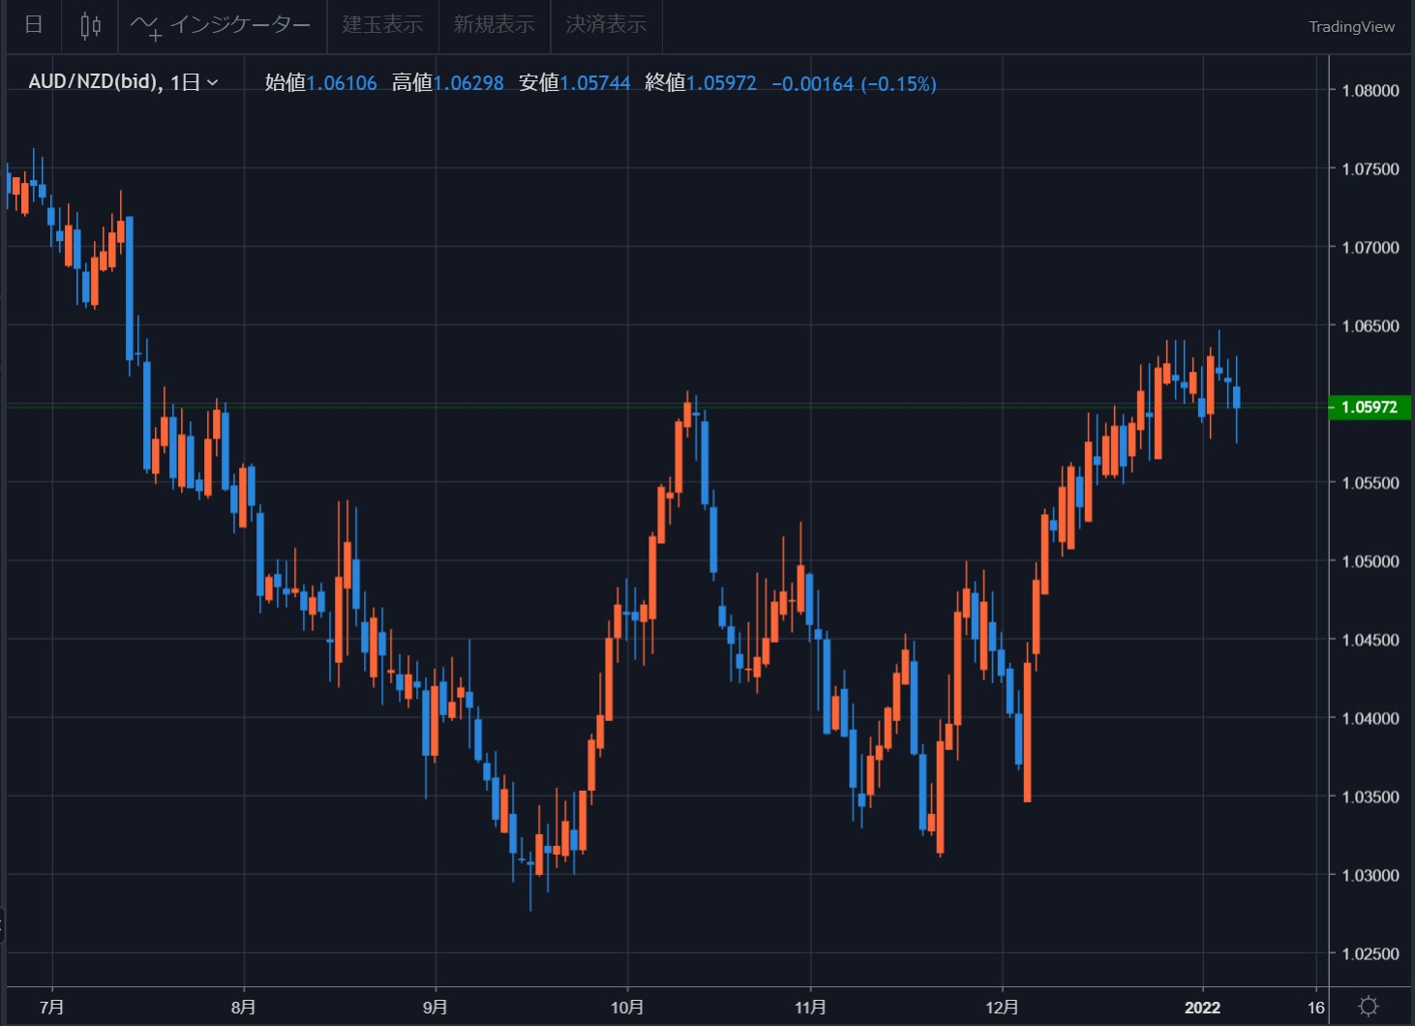Click the 高値 1.06298 high value
Image resolution: width=1415 pixels, height=1026 pixels.
(448, 83)
